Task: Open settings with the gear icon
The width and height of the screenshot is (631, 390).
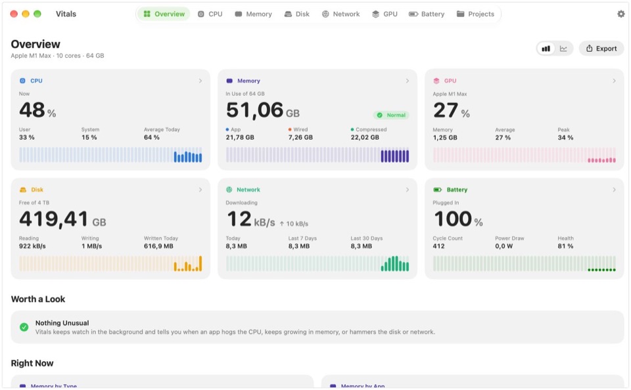Action: [x=620, y=14]
